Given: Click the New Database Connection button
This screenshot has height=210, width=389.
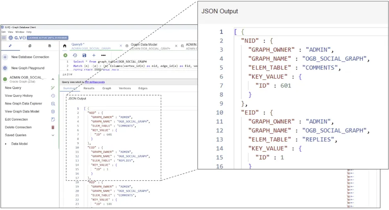Looking at the screenshot, I should pyautogui.click(x=30, y=57).
